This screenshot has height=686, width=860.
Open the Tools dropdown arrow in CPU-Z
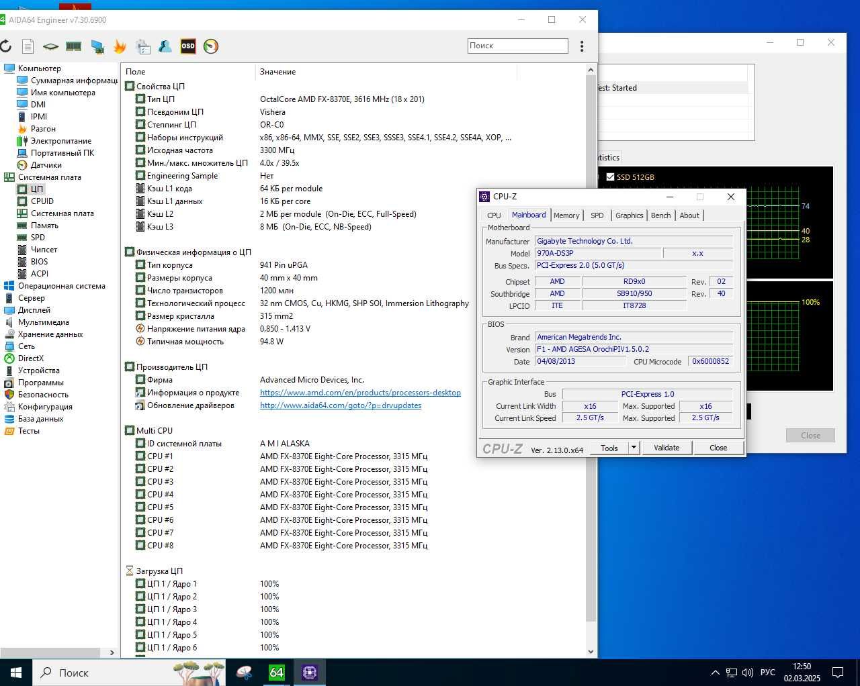pos(633,448)
